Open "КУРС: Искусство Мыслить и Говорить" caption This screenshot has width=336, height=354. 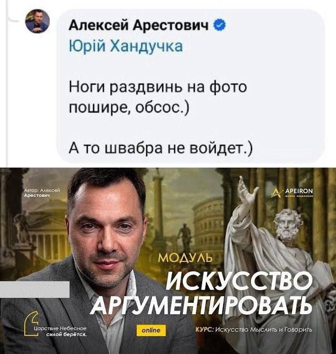point(254,330)
